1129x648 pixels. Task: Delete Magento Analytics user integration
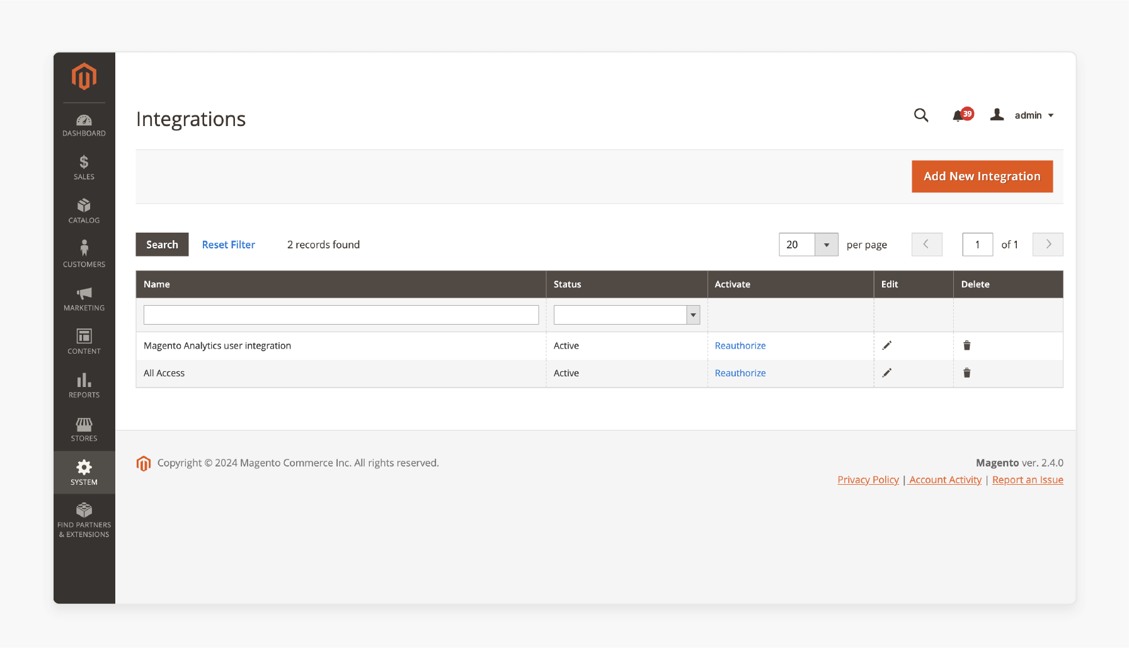[966, 345]
